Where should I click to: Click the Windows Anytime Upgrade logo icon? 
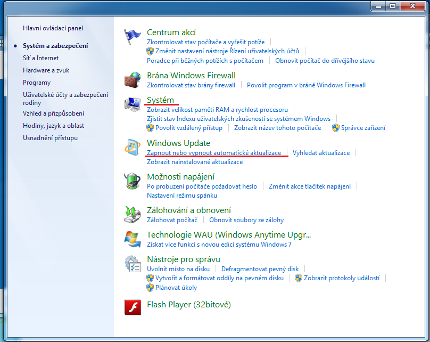pos(133,239)
